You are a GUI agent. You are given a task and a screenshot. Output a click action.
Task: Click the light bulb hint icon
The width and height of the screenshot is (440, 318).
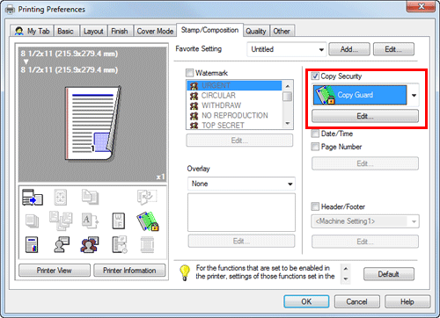coord(185,272)
